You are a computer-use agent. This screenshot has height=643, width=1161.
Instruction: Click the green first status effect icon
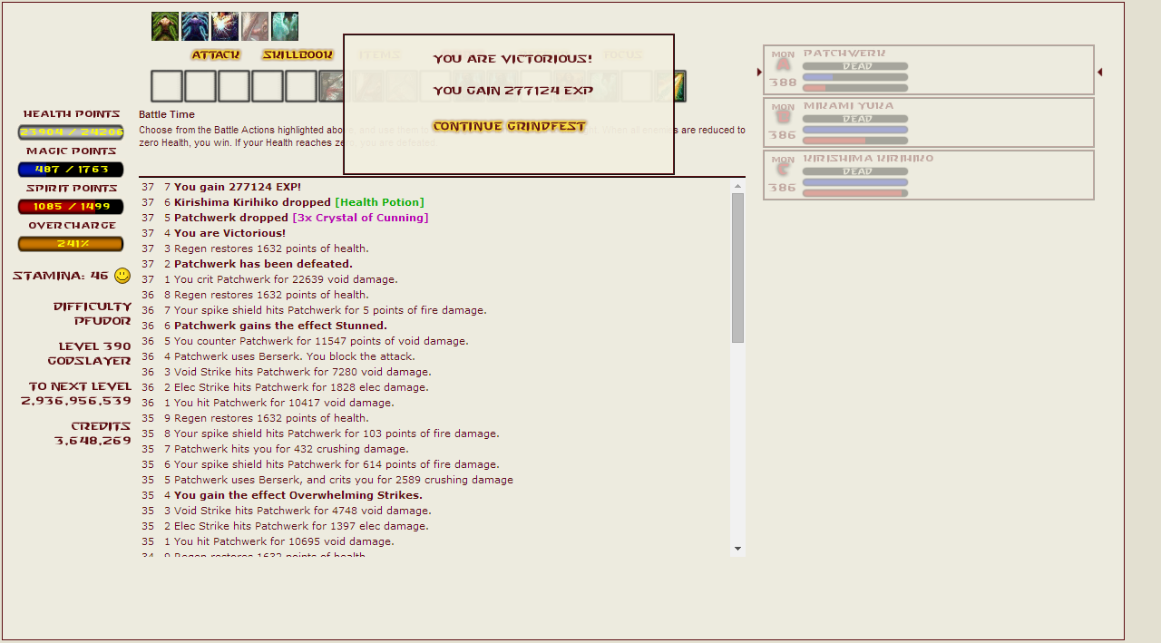165,26
